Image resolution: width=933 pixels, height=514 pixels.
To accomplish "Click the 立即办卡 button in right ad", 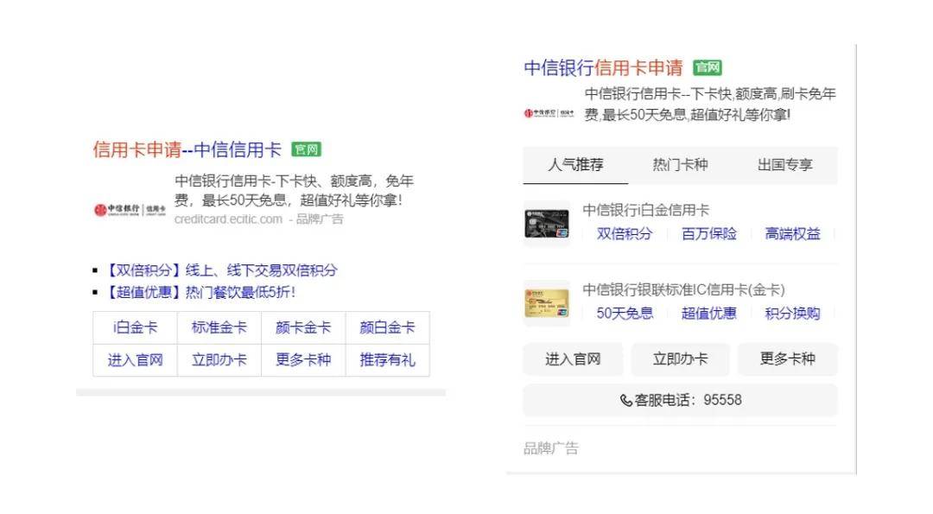I will click(680, 359).
